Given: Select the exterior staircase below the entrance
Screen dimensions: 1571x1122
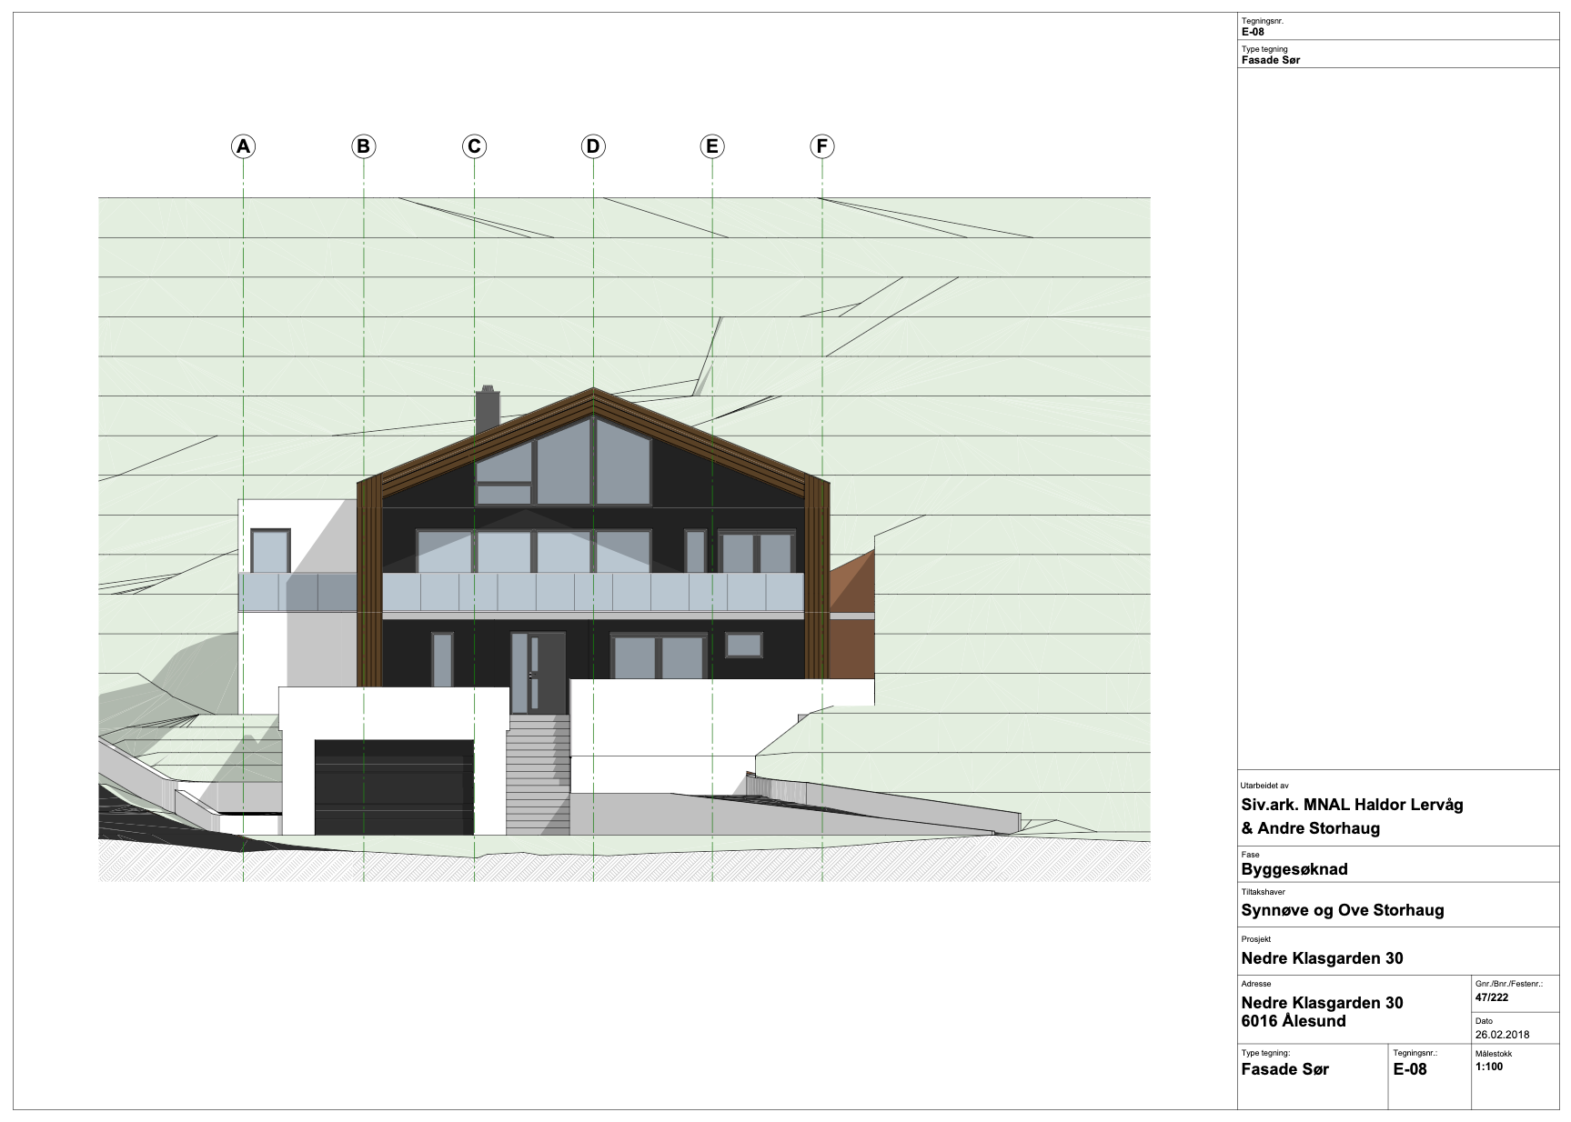Looking at the screenshot, I should coord(538,775).
